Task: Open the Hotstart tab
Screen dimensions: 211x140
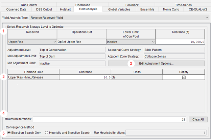Action: point(65,9)
